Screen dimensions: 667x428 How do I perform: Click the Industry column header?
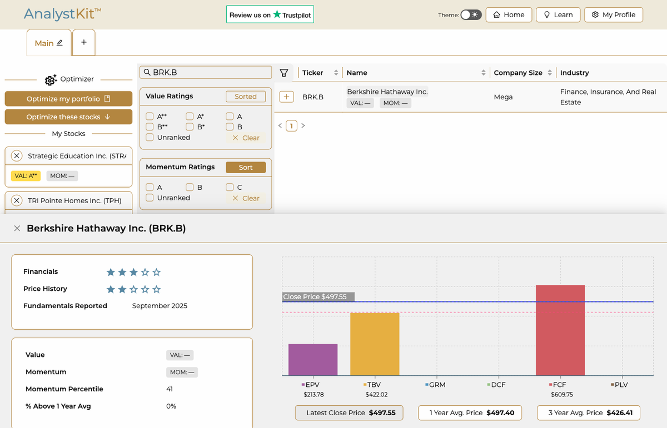(x=574, y=73)
